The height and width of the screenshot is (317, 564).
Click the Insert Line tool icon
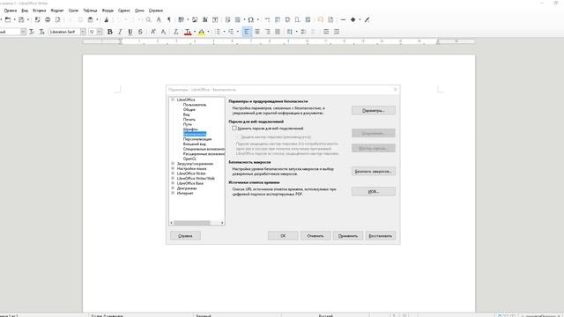point(343,19)
